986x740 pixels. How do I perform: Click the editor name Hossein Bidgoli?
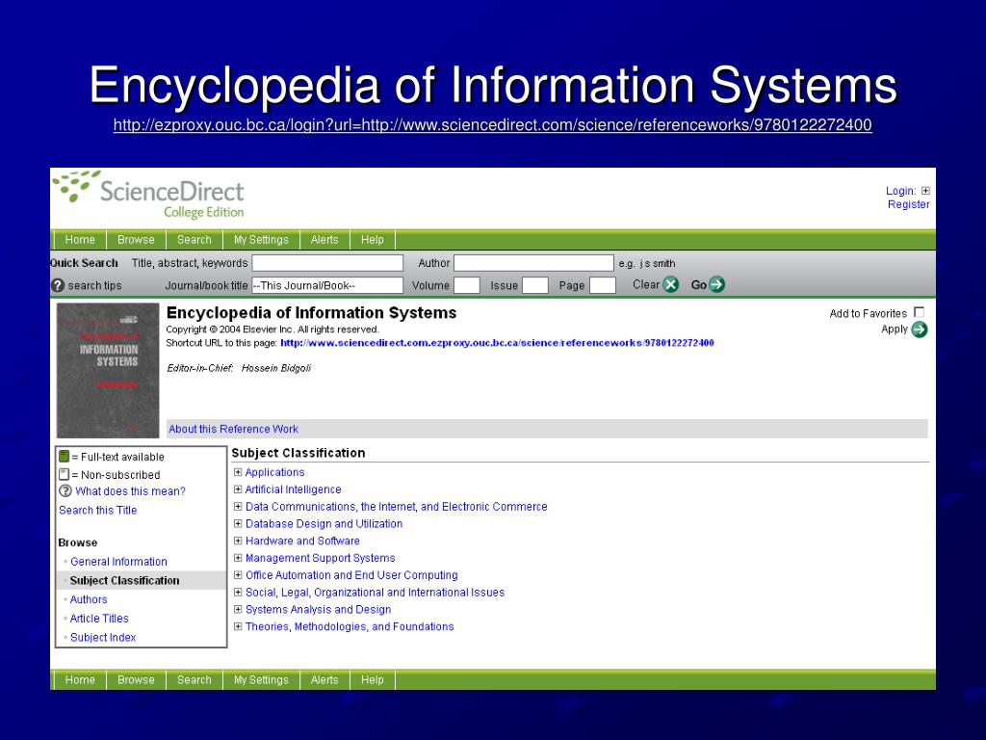(x=276, y=368)
